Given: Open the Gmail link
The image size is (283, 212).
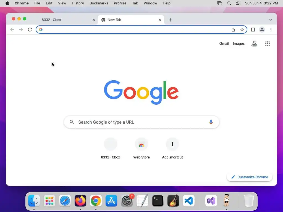Looking at the screenshot, I should click(224, 43).
